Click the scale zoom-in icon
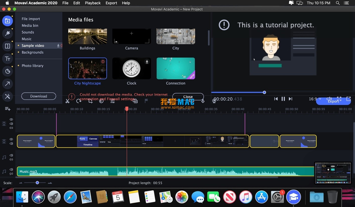This screenshot has width=355, height=207. pyautogui.click(x=50, y=183)
